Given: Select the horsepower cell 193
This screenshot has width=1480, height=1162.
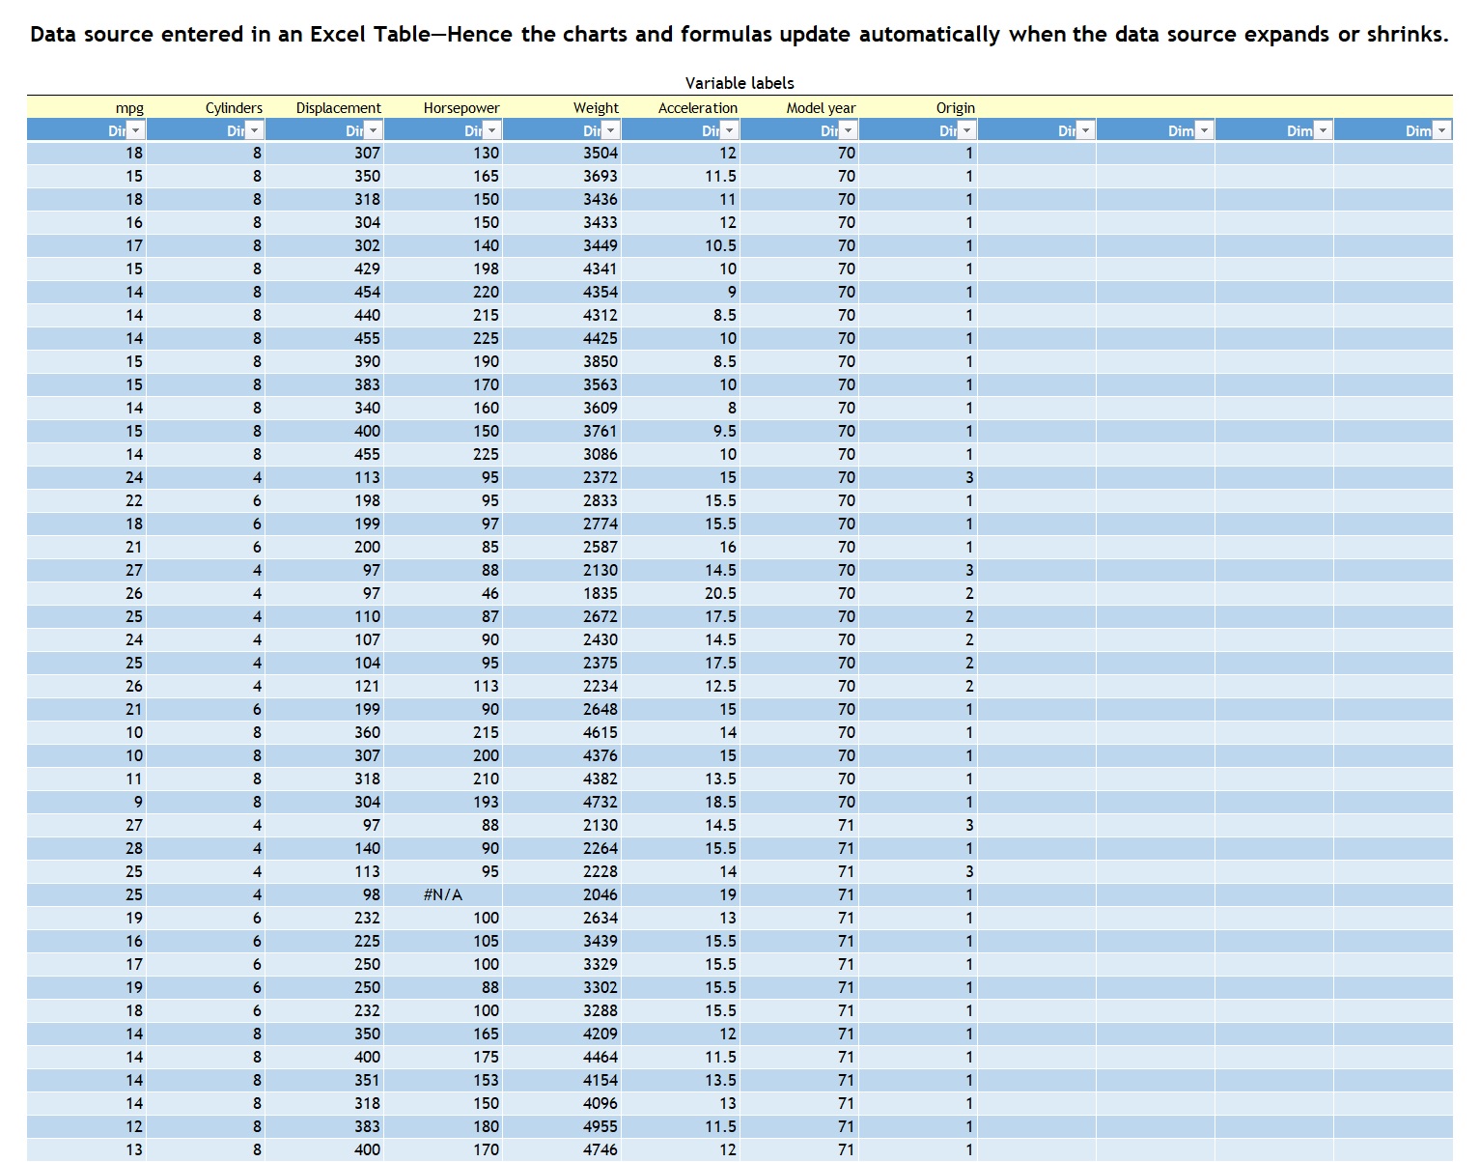Looking at the screenshot, I should pos(443,802).
